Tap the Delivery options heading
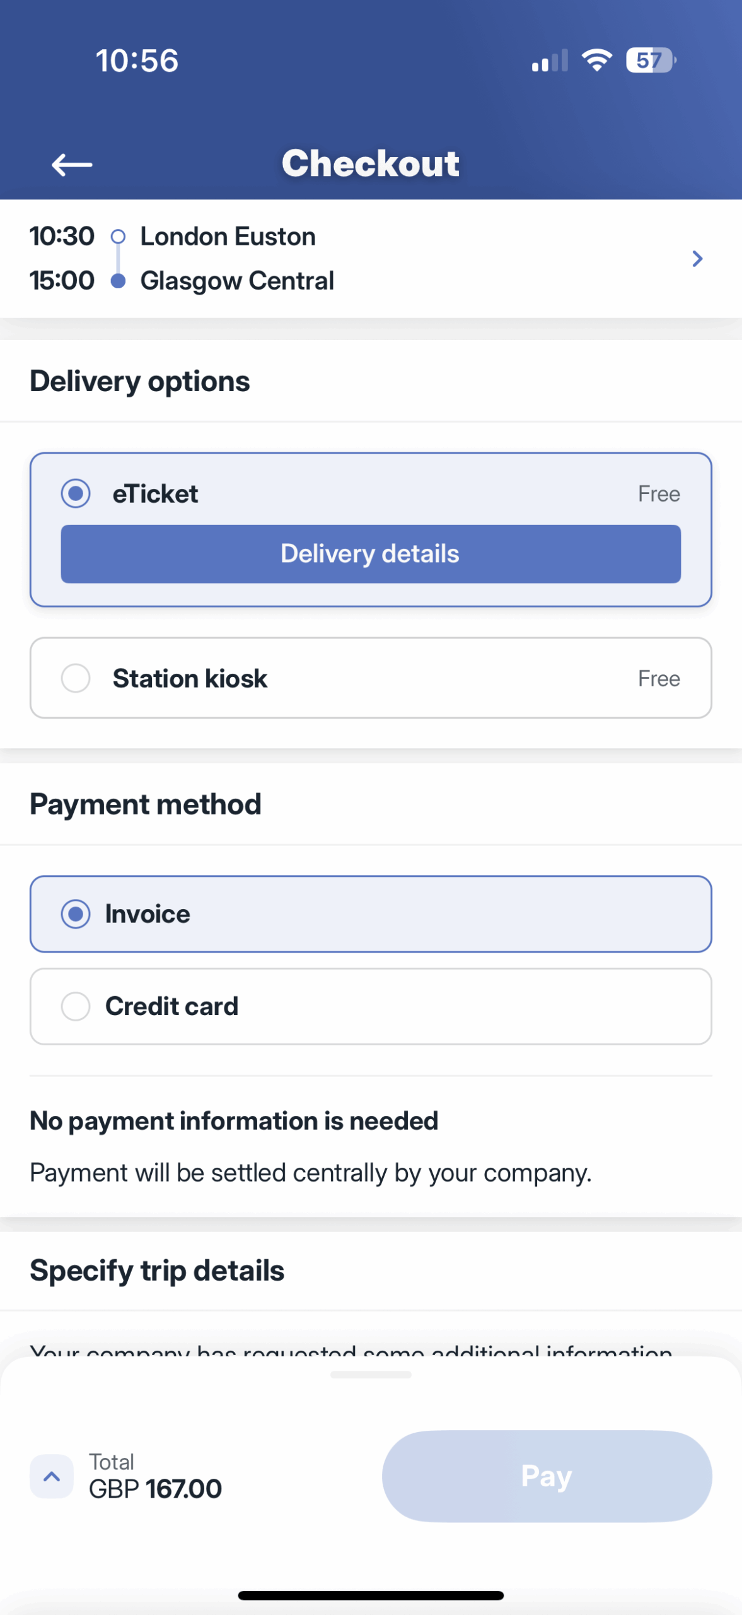The width and height of the screenshot is (742, 1615). tap(140, 382)
